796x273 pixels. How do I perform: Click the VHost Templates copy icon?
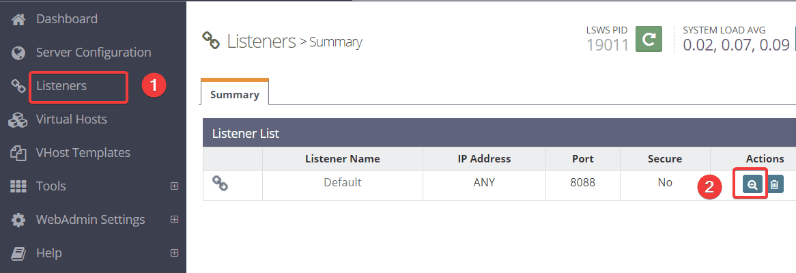click(x=18, y=154)
